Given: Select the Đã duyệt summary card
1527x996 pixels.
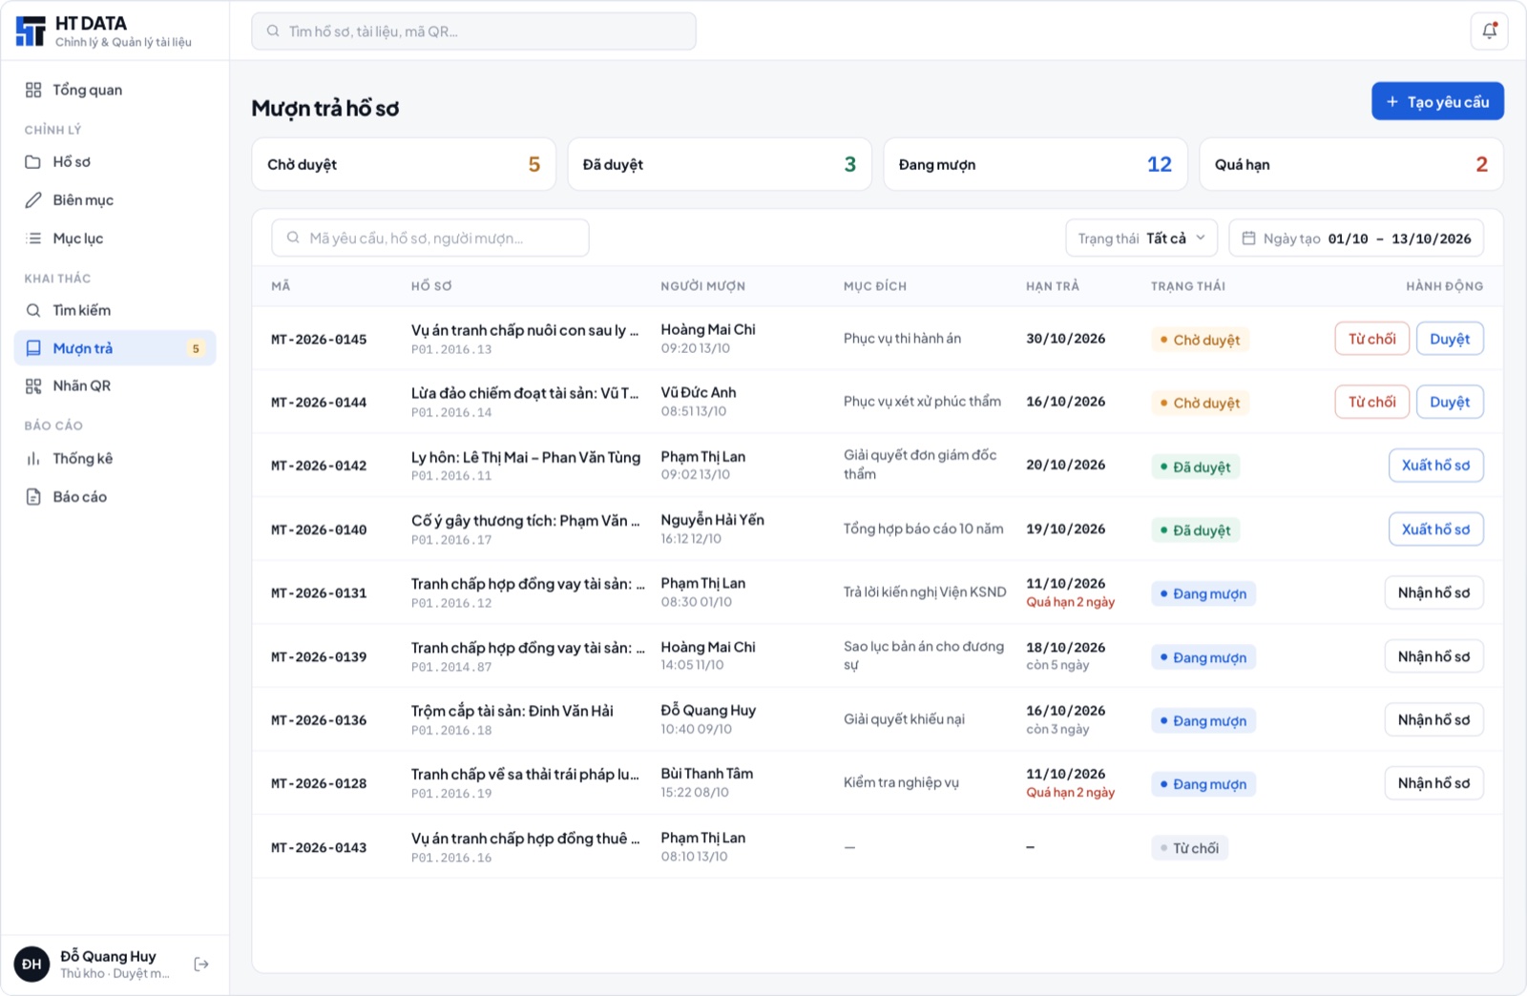Looking at the screenshot, I should pos(720,164).
